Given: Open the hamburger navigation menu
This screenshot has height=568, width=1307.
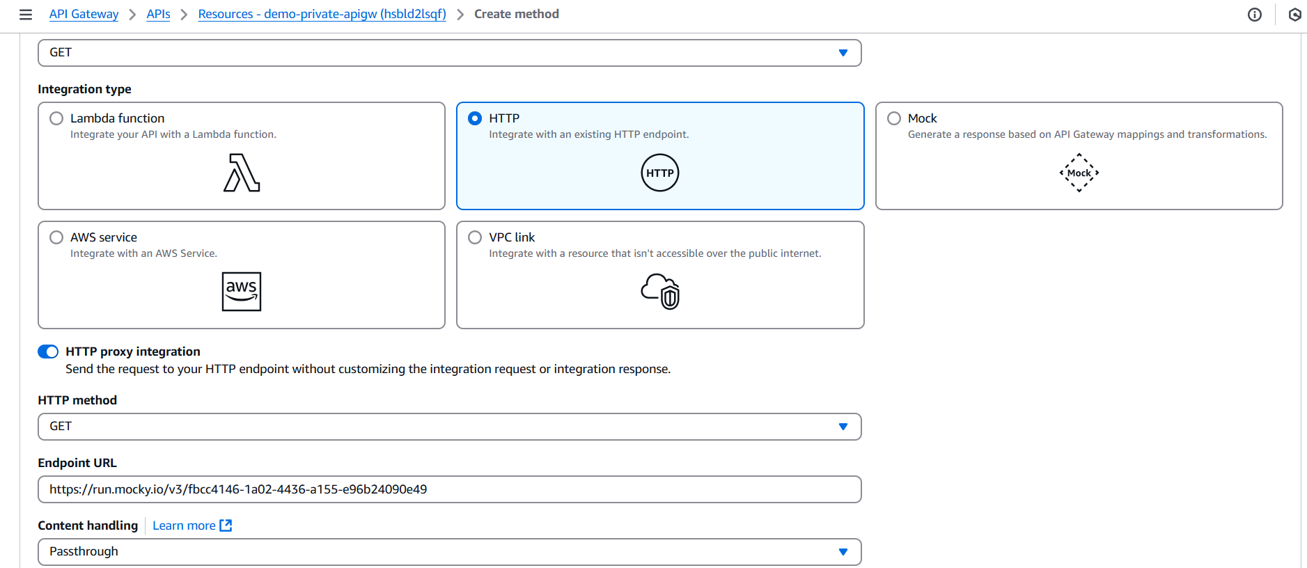Looking at the screenshot, I should (26, 15).
